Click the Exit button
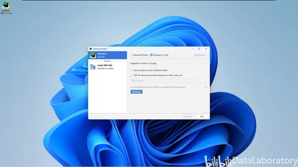298x167 pixels. coord(202,117)
